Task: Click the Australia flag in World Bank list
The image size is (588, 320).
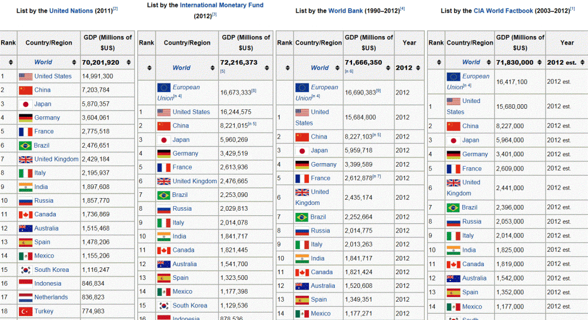Action: pos(302,286)
